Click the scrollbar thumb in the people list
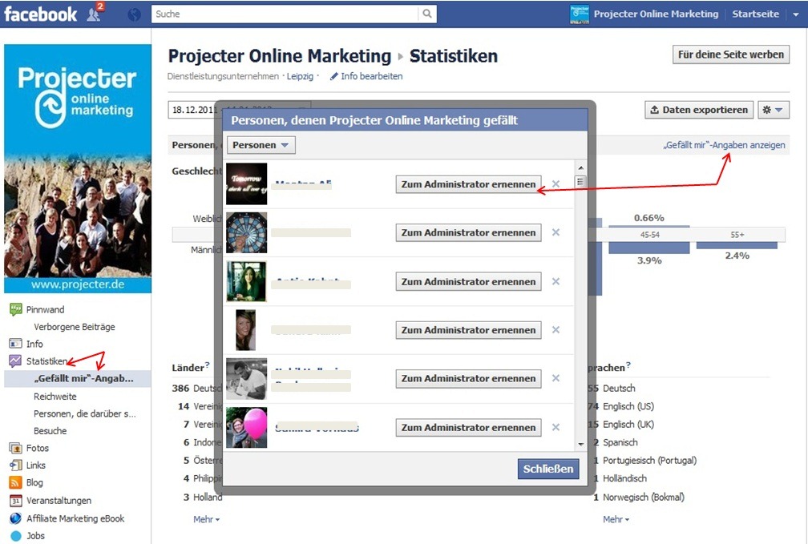The width and height of the screenshot is (808, 544). (x=580, y=181)
